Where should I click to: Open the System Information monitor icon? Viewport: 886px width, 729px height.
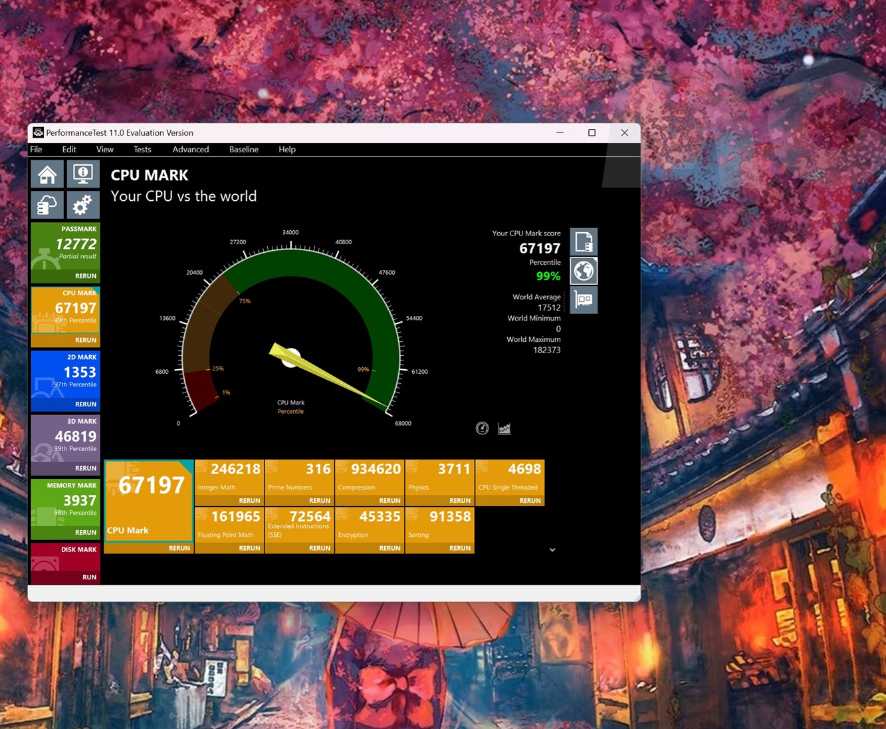tap(83, 174)
